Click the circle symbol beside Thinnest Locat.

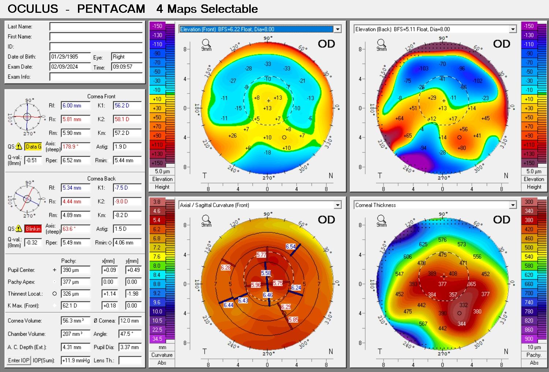coord(55,293)
